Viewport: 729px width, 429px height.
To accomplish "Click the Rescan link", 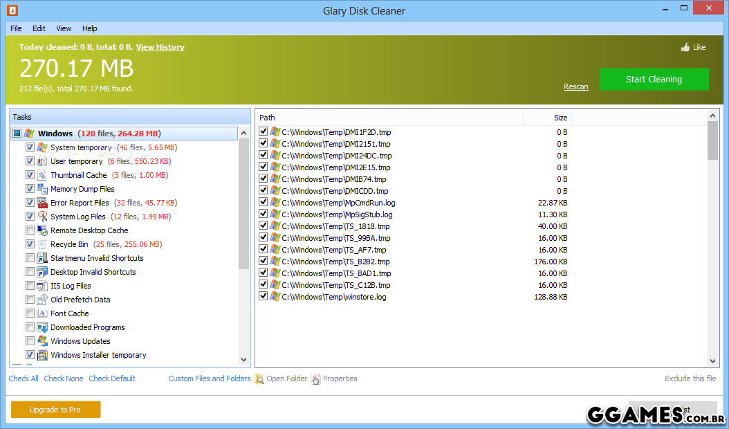I will coord(575,86).
